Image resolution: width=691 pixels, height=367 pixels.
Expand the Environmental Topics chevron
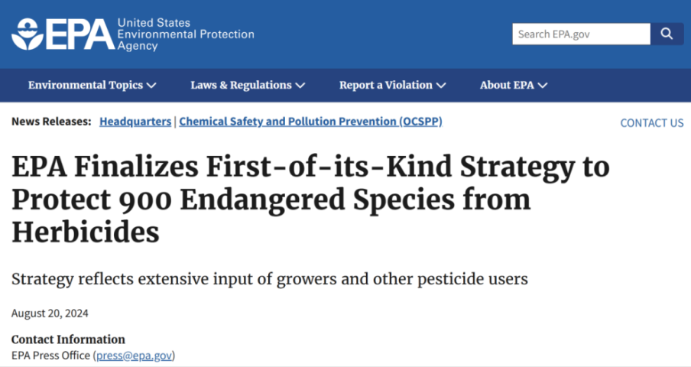click(151, 86)
